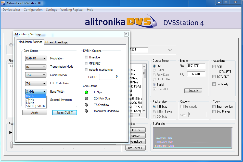The height and width of the screenshot is (162, 243).
Task: Choose 7 MHz from the bandwidth list
Action: (x=30, y=99)
